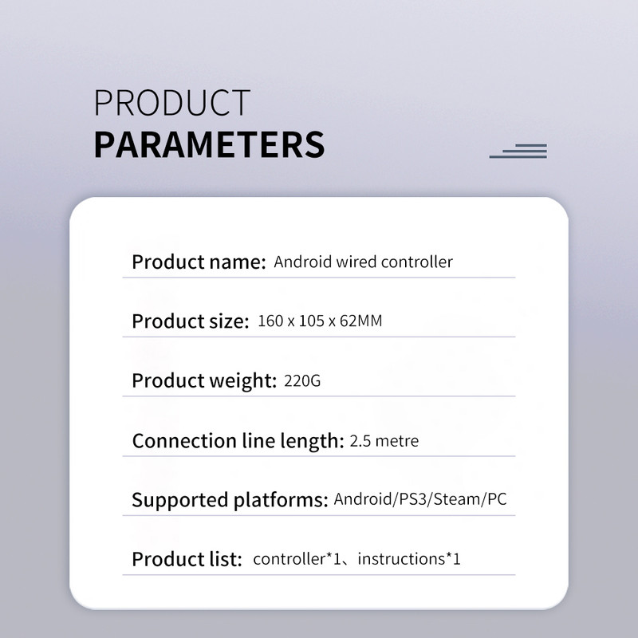Click the PRODUCT heading text
638x638 pixels.
point(172,104)
